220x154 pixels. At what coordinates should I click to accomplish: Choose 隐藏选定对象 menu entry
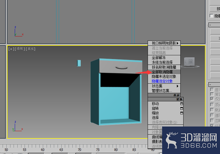click(x=164, y=81)
